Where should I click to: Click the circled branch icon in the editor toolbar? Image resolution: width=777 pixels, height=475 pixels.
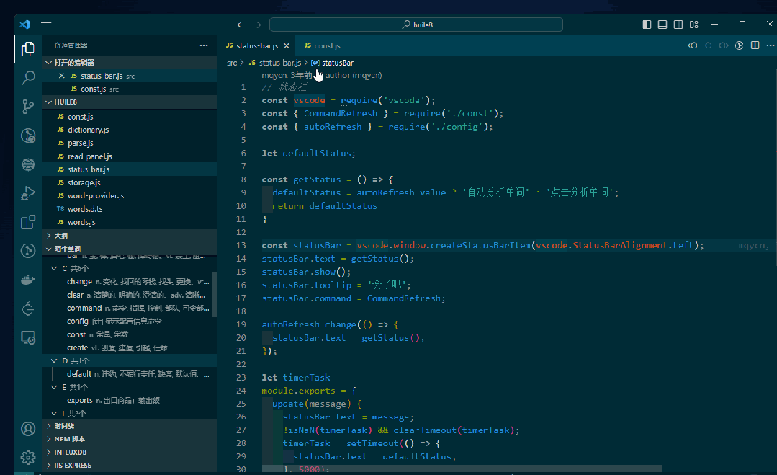tap(739, 45)
